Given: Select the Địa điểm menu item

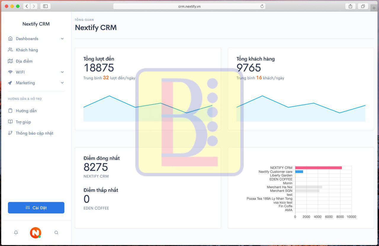Looking at the screenshot, I should point(24,61).
